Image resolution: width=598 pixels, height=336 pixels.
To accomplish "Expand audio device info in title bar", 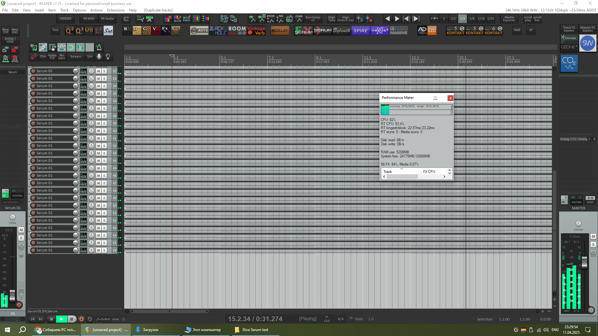I will tap(550, 10).
